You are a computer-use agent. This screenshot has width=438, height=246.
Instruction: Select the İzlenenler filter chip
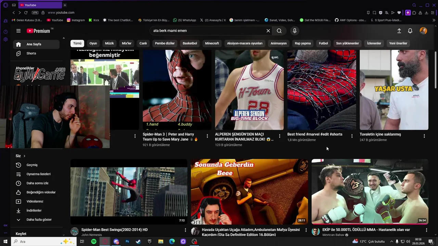(374, 43)
